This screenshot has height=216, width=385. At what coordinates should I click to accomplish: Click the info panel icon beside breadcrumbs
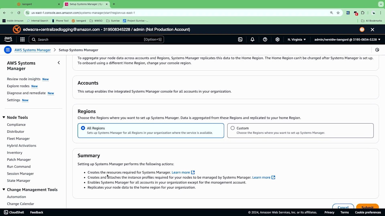(x=377, y=50)
